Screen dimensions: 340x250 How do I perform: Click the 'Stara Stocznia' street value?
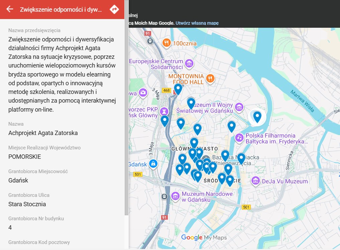click(27, 204)
